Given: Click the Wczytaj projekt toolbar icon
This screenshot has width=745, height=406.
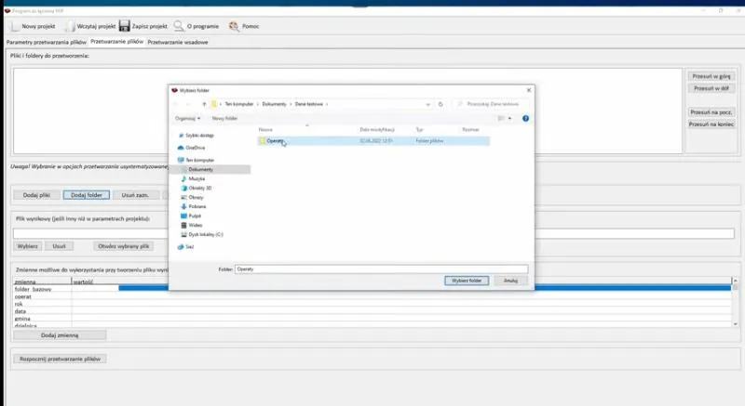Looking at the screenshot, I should point(72,26).
